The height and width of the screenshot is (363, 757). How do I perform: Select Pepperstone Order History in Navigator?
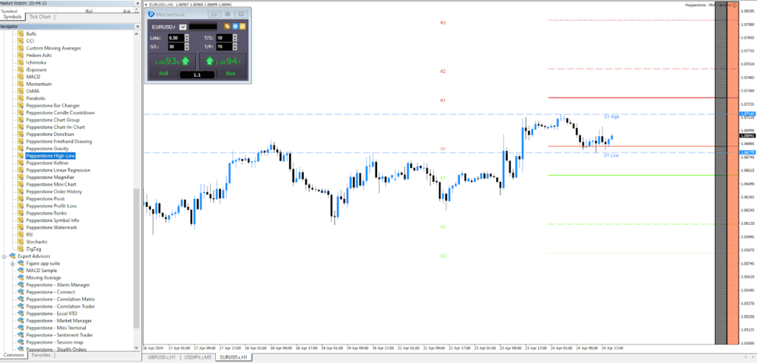pos(54,191)
